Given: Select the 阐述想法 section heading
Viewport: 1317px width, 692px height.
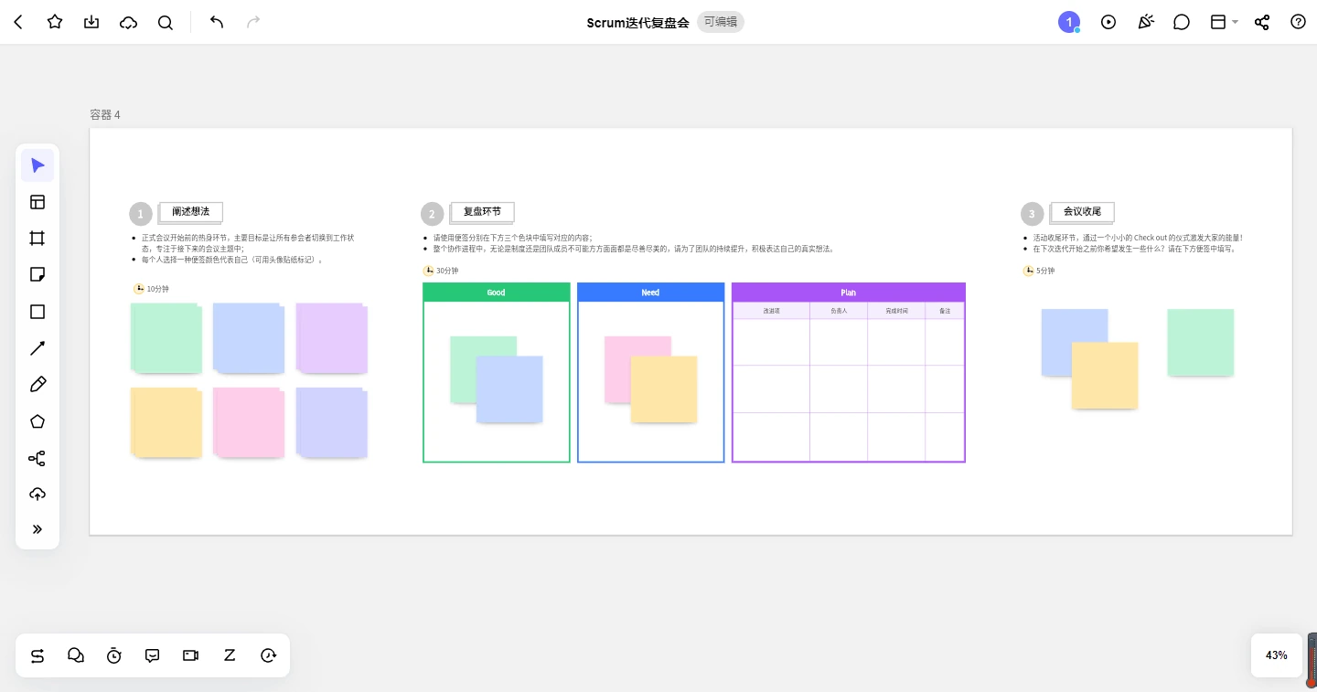Looking at the screenshot, I should [190, 212].
